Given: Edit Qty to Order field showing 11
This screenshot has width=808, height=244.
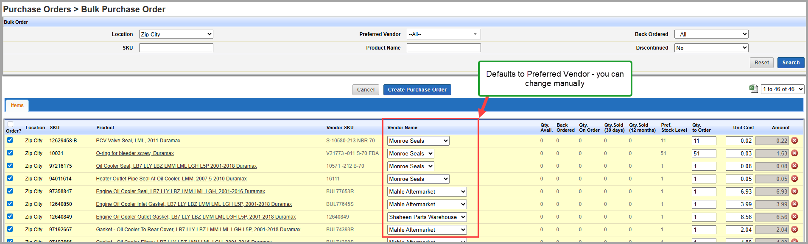Looking at the screenshot, I should click(x=704, y=141).
